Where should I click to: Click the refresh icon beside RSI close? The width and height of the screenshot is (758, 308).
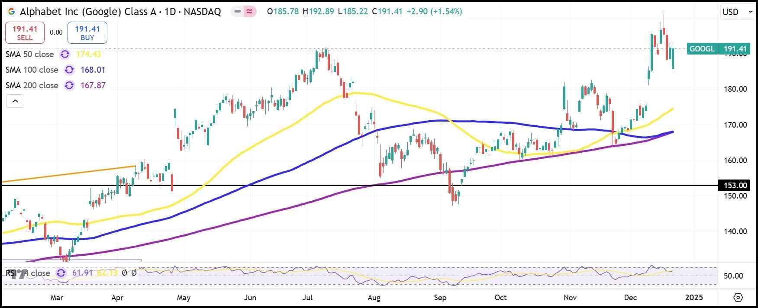click(61, 273)
